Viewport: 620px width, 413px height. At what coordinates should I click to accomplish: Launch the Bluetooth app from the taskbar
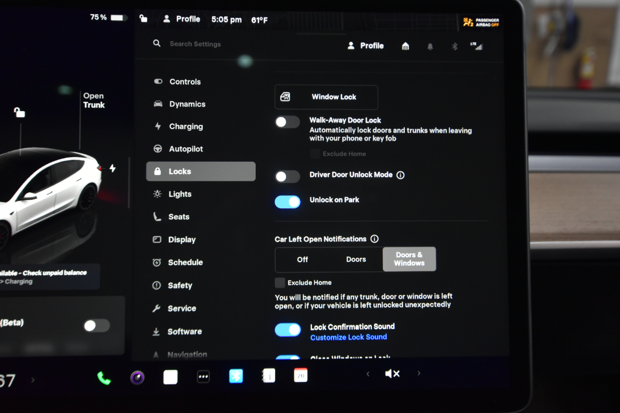pos(236,376)
